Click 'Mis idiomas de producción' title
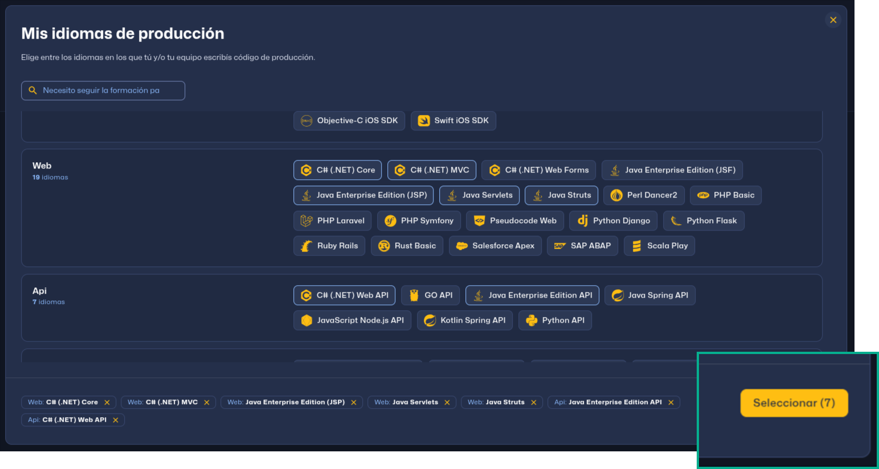 click(122, 34)
